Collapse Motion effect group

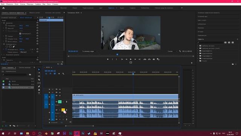click(2, 23)
